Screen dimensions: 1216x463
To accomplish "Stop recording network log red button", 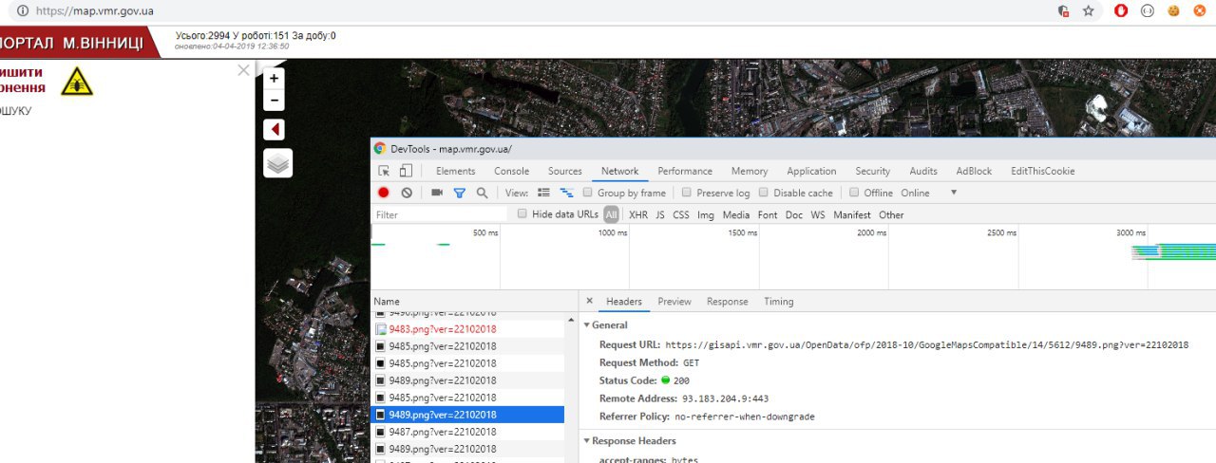I will 384,193.
